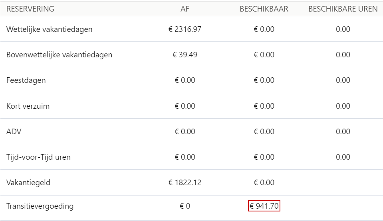The width and height of the screenshot is (383, 221).
Task: Click the BESCHIKBARE UREN column header
Action: pyautogui.click(x=343, y=9)
